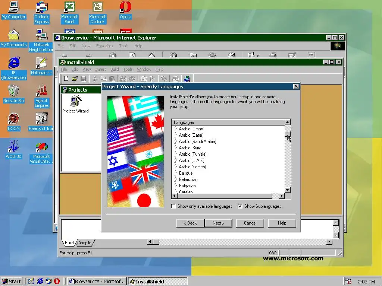Click the globe web icon in InstallShield toolbar
Viewport: 382px width, 286px height.
(x=187, y=79)
